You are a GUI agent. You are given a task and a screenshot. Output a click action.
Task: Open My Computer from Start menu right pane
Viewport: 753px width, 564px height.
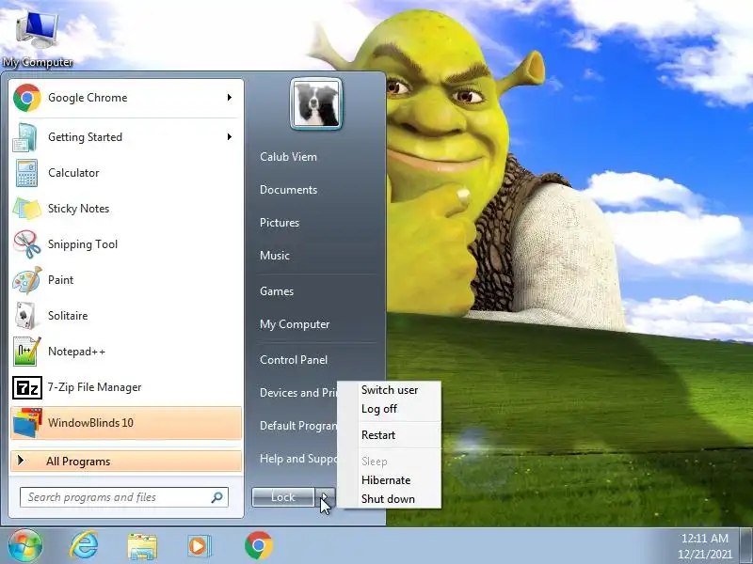click(295, 324)
